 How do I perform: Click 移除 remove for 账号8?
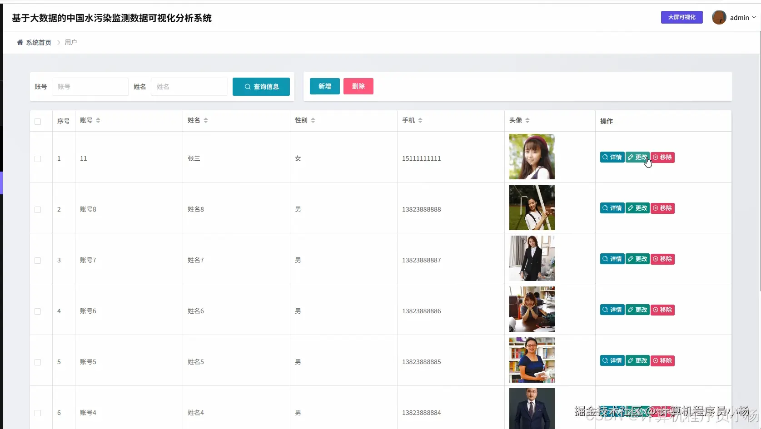pyautogui.click(x=662, y=208)
